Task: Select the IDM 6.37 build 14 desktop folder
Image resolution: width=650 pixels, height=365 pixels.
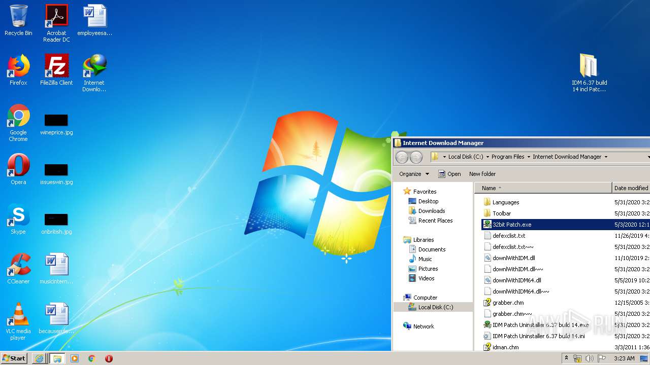Action: click(590, 73)
